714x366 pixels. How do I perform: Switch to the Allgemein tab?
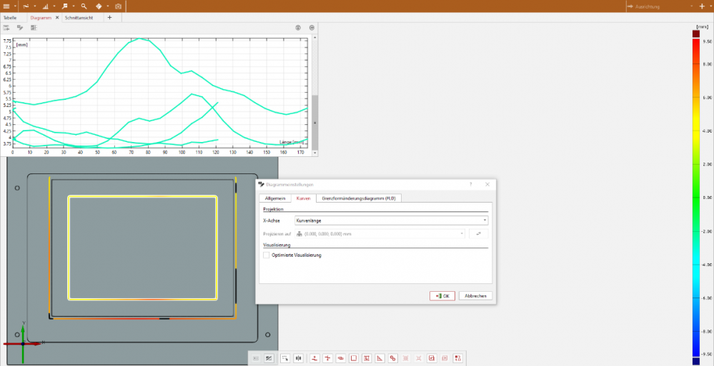(x=275, y=198)
